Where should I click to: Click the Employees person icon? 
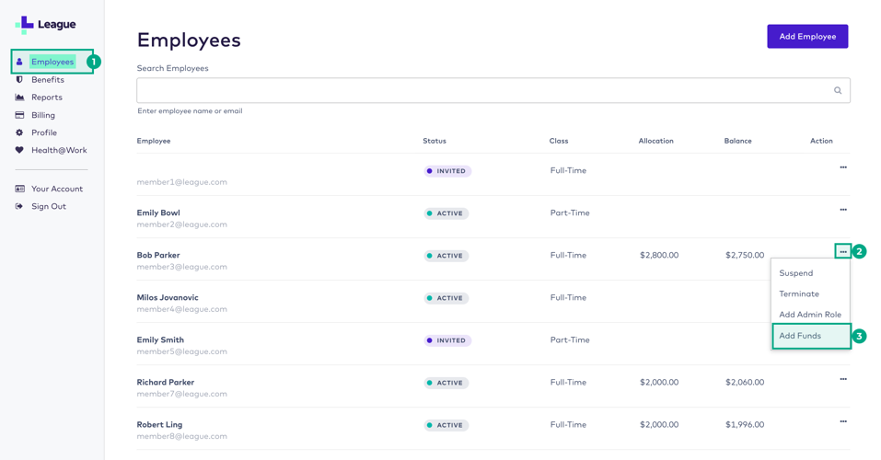click(x=19, y=62)
